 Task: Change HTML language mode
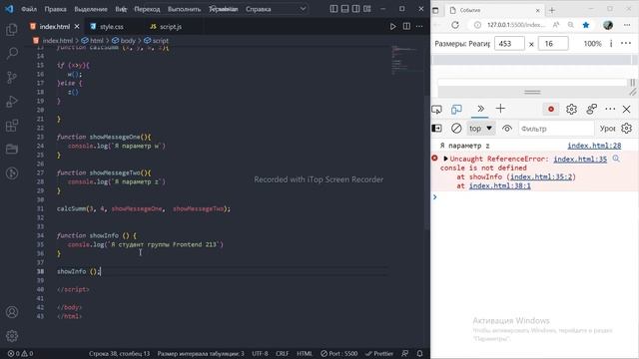tap(305, 354)
